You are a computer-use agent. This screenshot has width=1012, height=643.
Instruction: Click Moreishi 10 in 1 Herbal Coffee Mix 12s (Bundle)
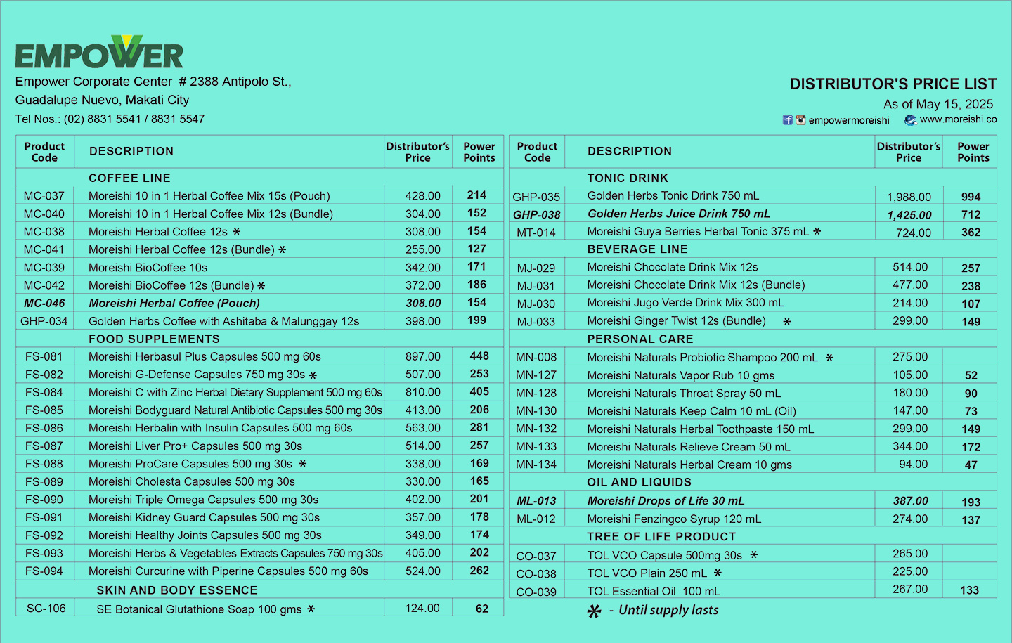[211, 214]
